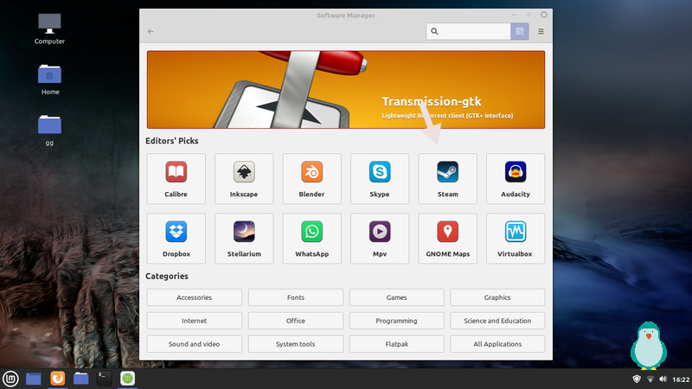Switch to Software Manager taskbar entry
The width and height of the screenshot is (692, 389).
click(127, 379)
